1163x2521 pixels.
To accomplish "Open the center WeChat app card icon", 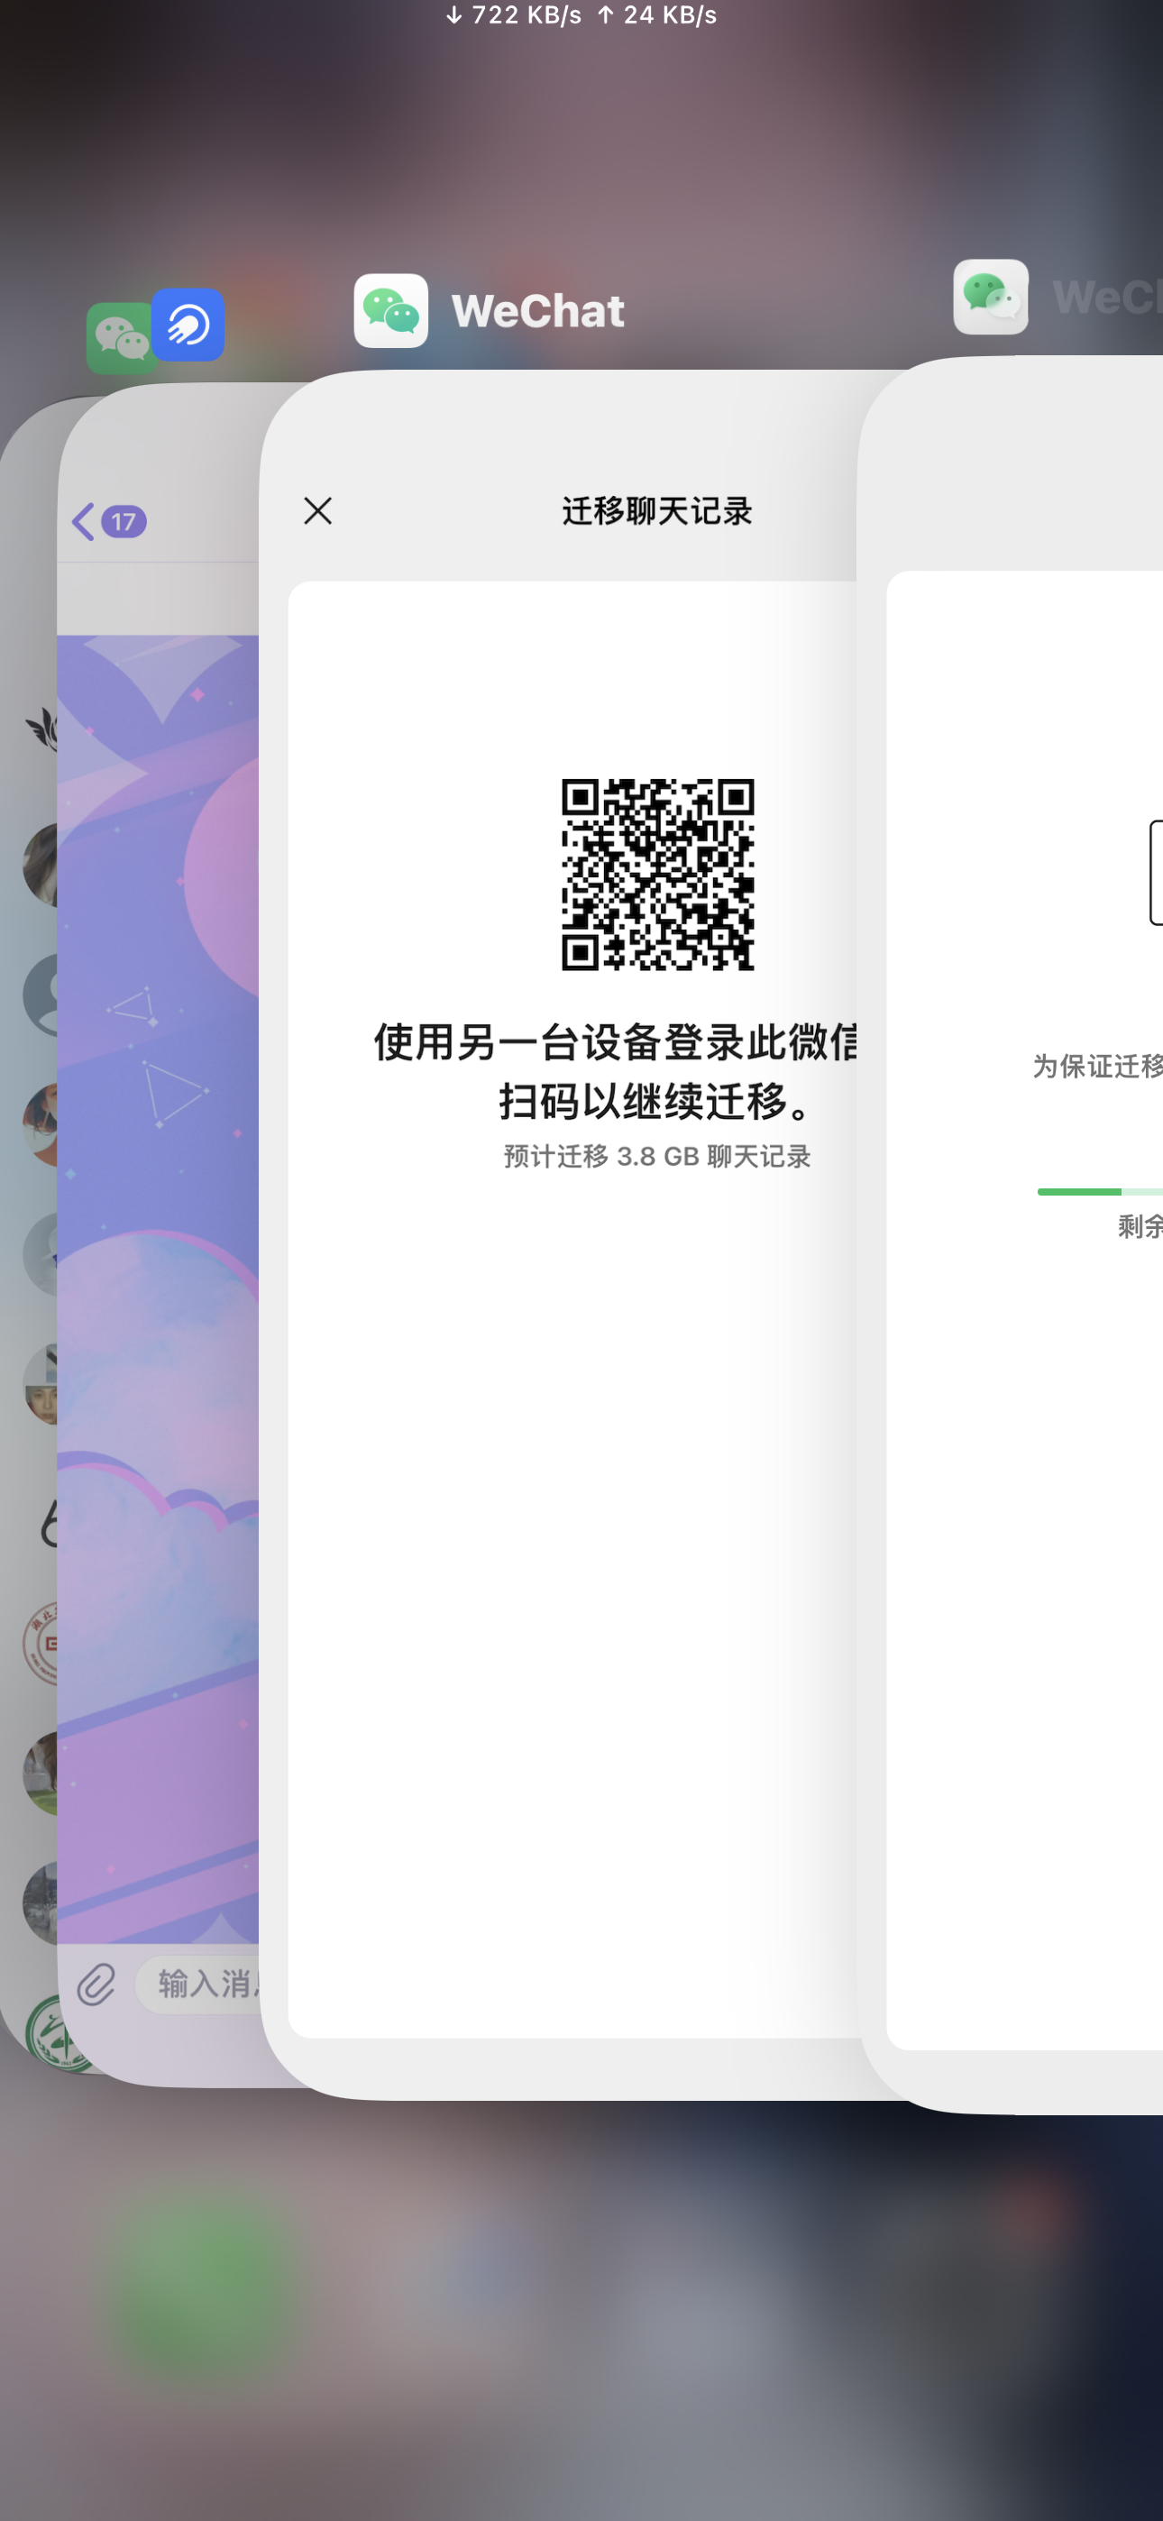I will [x=390, y=310].
